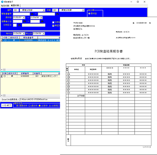157x155 pixels.
Task: Select the 受付日 sort order radio button
Action: click(89, 14)
